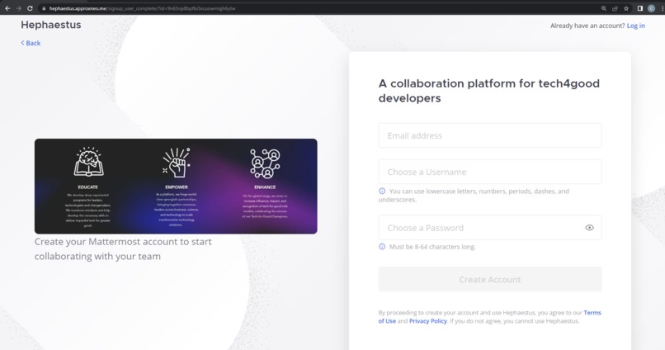Image resolution: width=665 pixels, height=350 pixels.
Task: Click 'Already have an account?' text
Action: 587,26
